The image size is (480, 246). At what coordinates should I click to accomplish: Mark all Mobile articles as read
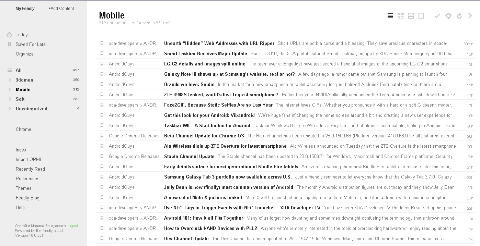point(437,16)
